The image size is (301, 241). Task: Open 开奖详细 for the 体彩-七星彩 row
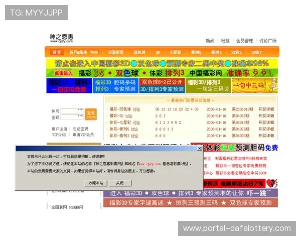(x=266, y=123)
